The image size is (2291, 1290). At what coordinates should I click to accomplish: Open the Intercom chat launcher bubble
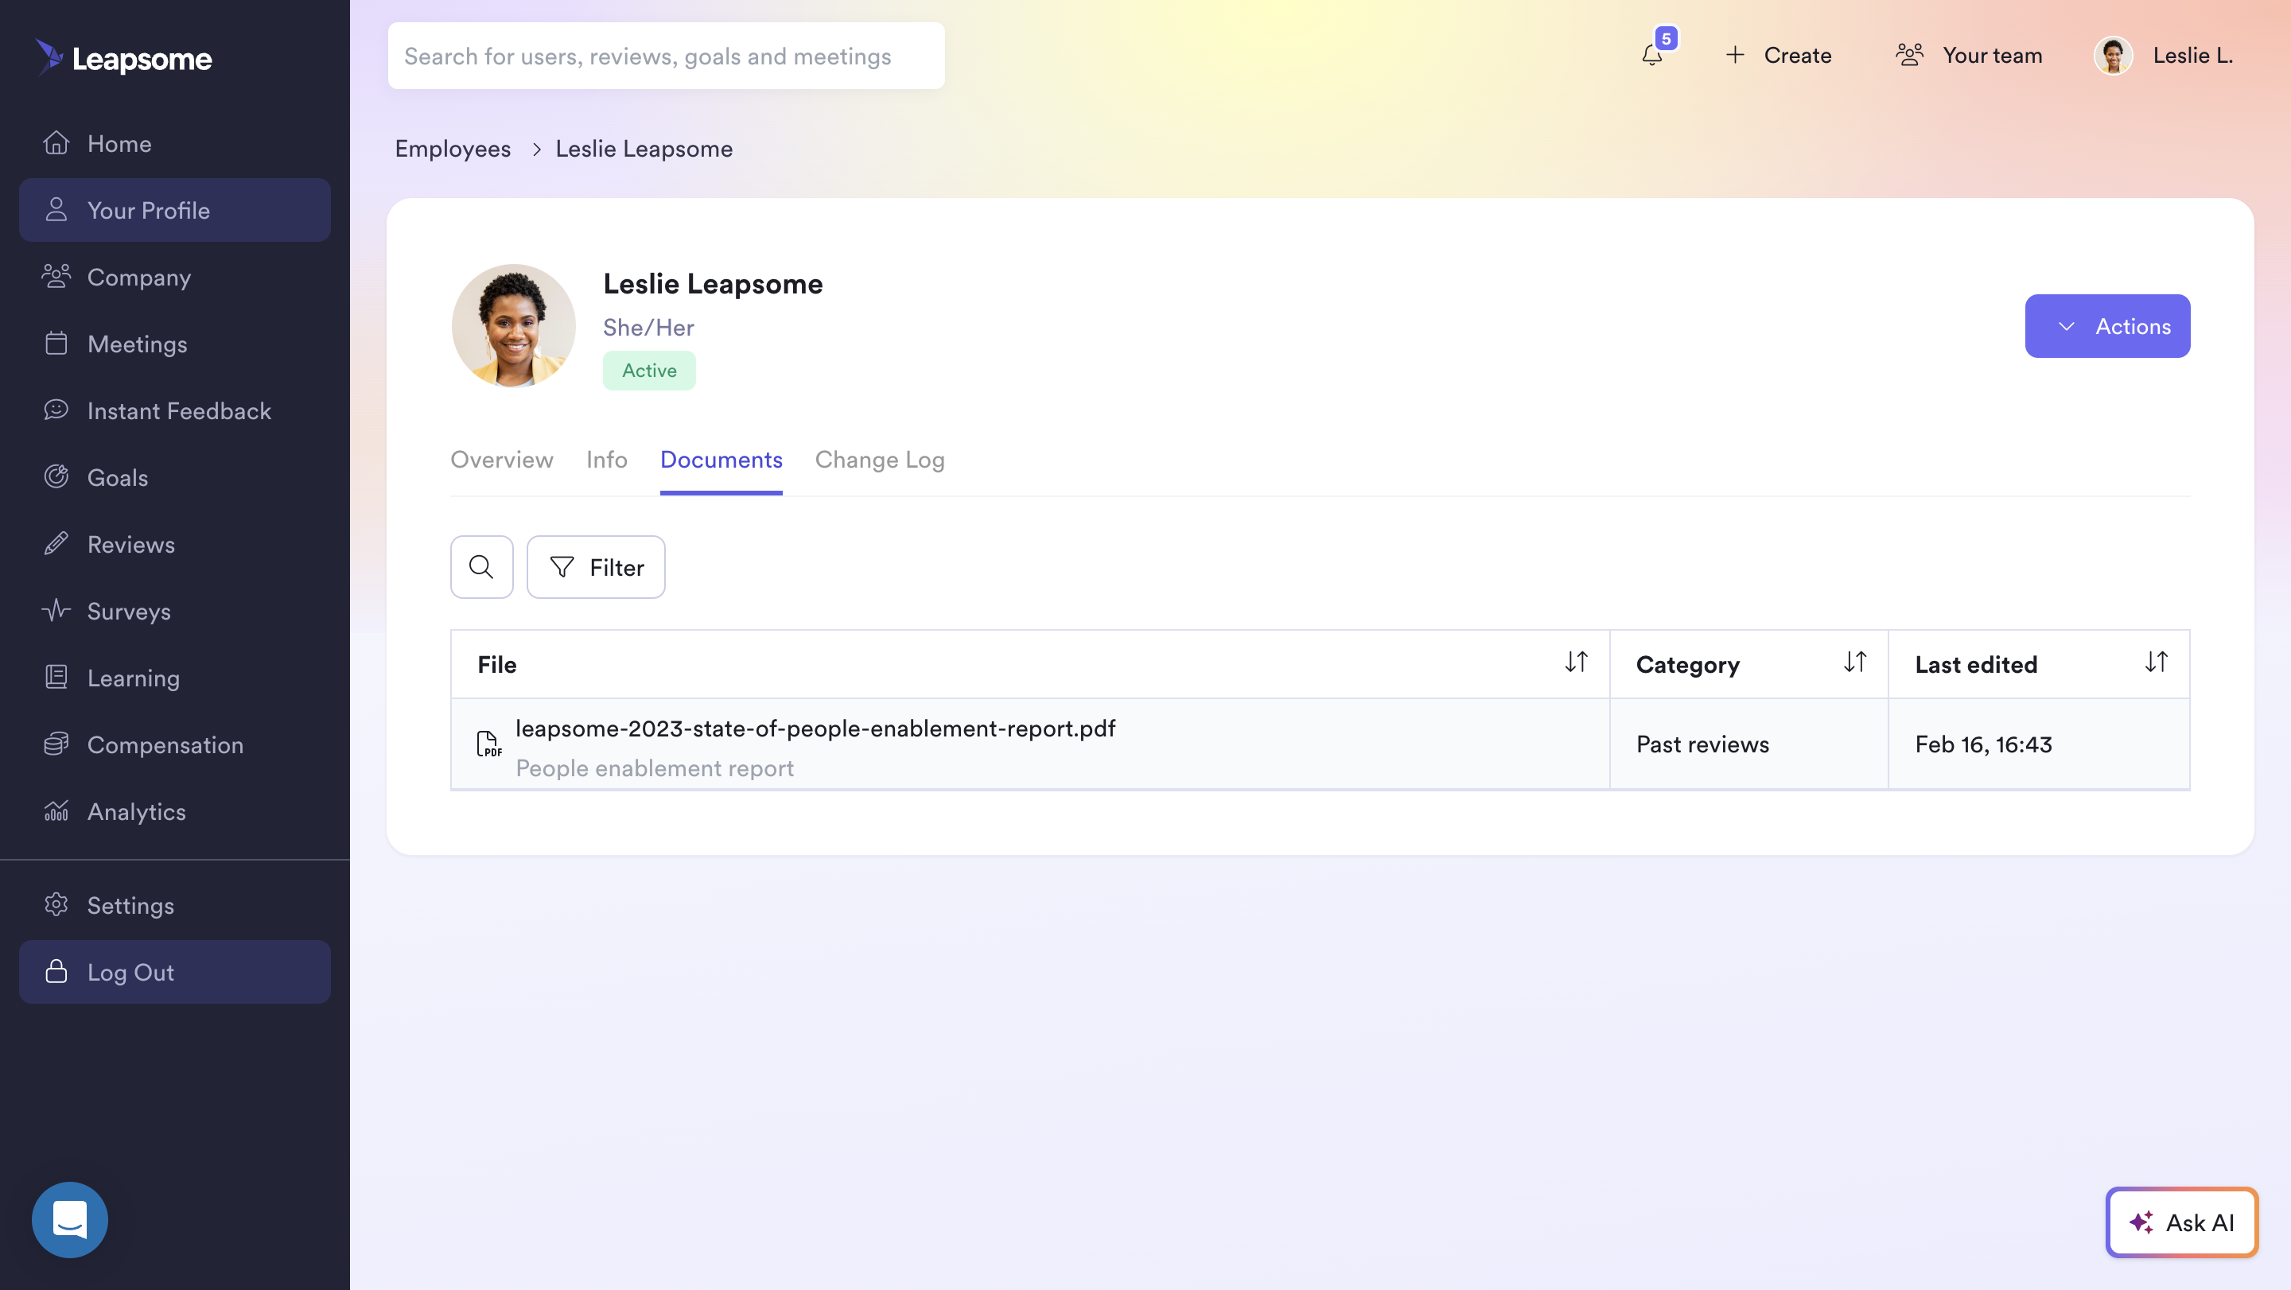point(70,1220)
